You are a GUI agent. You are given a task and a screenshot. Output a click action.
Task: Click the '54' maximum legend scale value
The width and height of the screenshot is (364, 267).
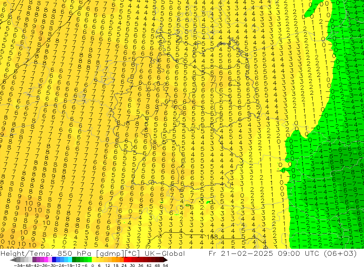[165, 266]
